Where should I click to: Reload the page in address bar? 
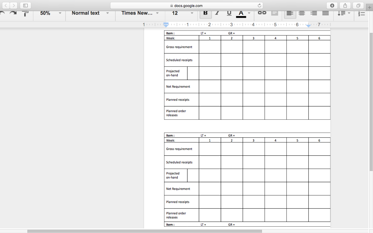(x=259, y=6)
